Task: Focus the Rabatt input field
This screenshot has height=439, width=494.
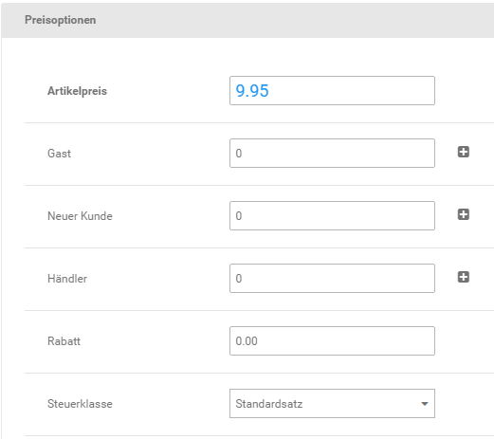Action: (332, 340)
